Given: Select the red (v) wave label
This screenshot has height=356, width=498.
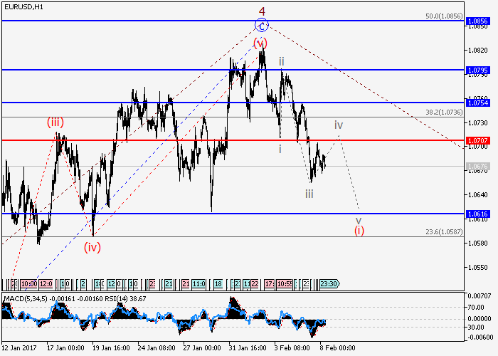Looking at the screenshot, I should 260,43.
